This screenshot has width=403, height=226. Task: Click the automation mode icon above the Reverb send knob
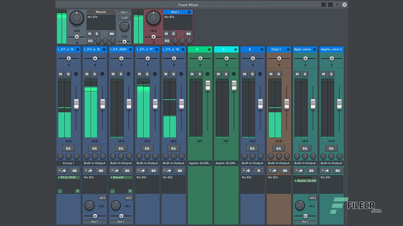[128, 198]
